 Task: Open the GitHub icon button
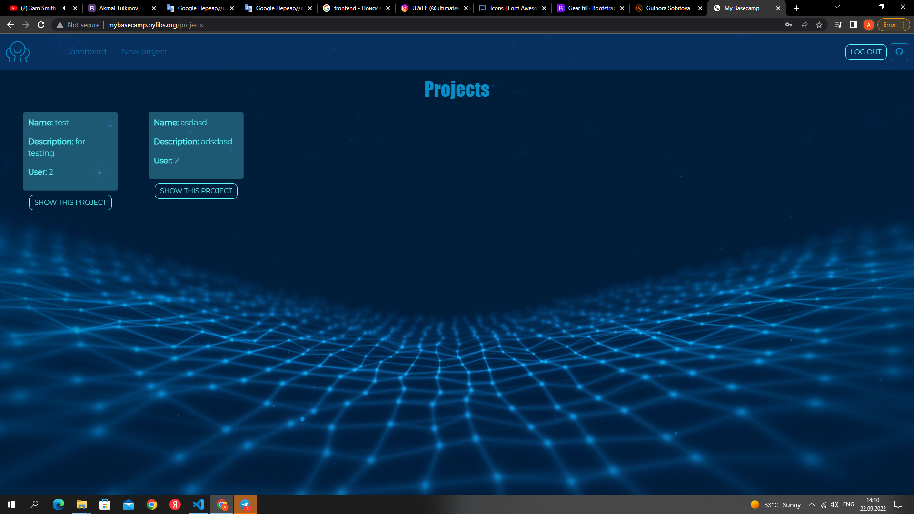[899, 52]
